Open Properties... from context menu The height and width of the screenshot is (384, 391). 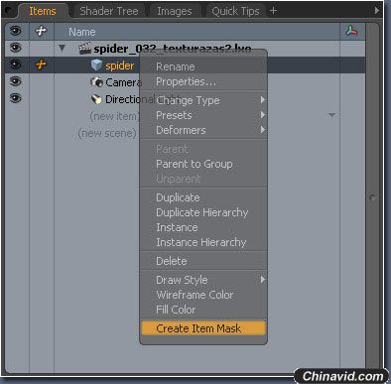[203, 81]
